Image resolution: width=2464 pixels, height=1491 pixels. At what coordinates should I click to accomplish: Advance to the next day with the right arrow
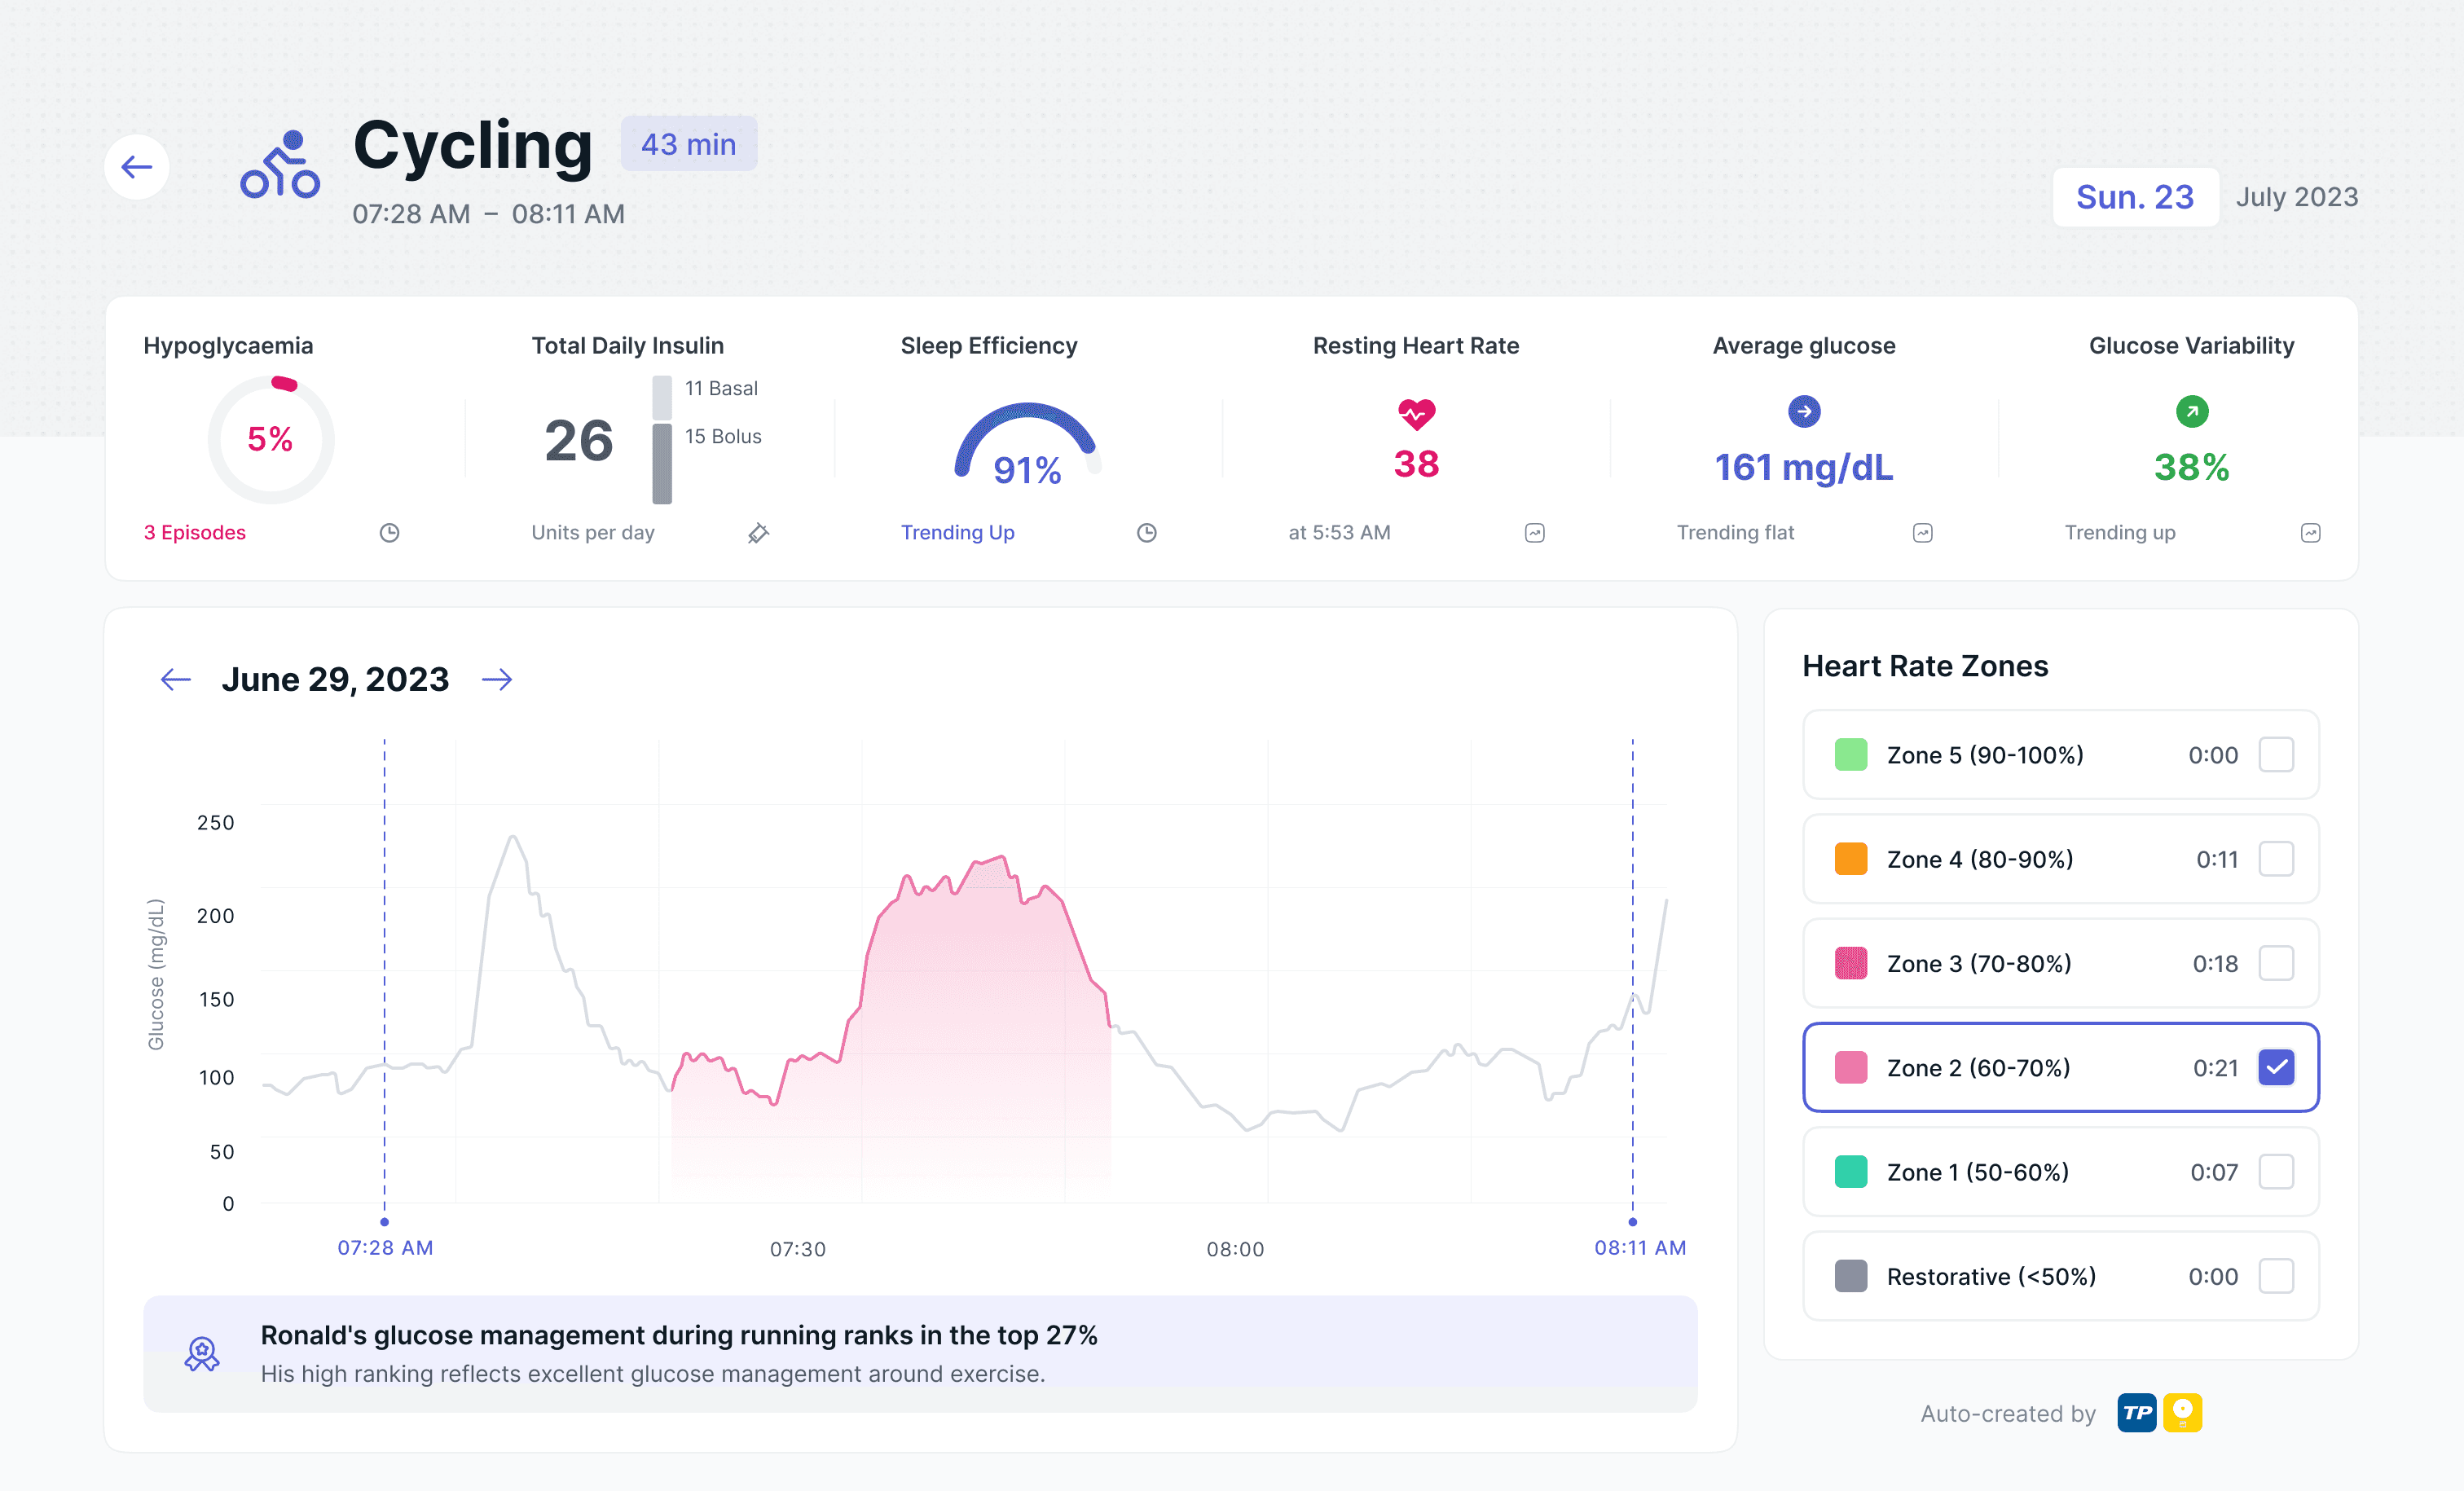click(x=497, y=679)
